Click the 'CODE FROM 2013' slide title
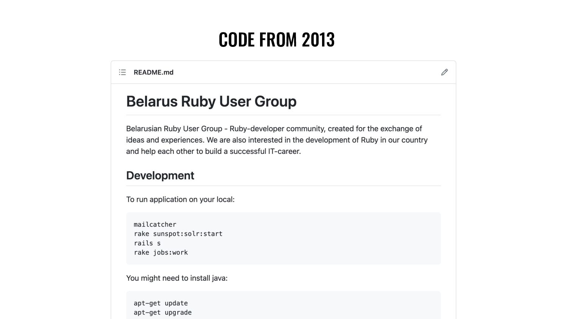The width and height of the screenshot is (567, 319). 277,39
